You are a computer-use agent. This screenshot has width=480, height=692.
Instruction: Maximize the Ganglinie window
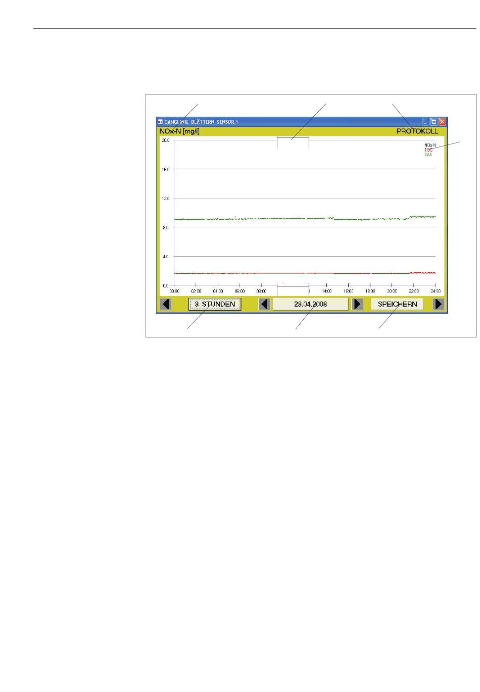(x=434, y=122)
